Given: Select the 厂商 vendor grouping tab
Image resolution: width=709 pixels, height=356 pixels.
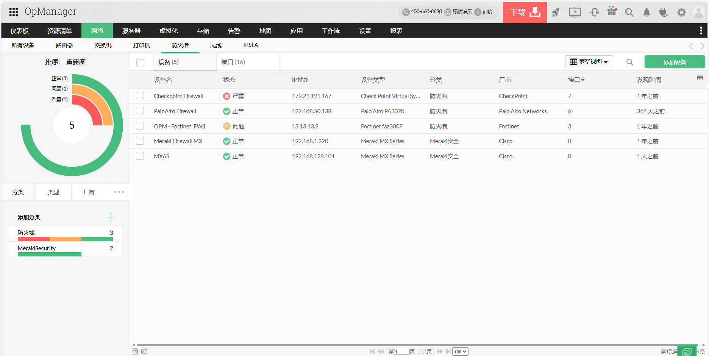Looking at the screenshot, I should pos(89,192).
